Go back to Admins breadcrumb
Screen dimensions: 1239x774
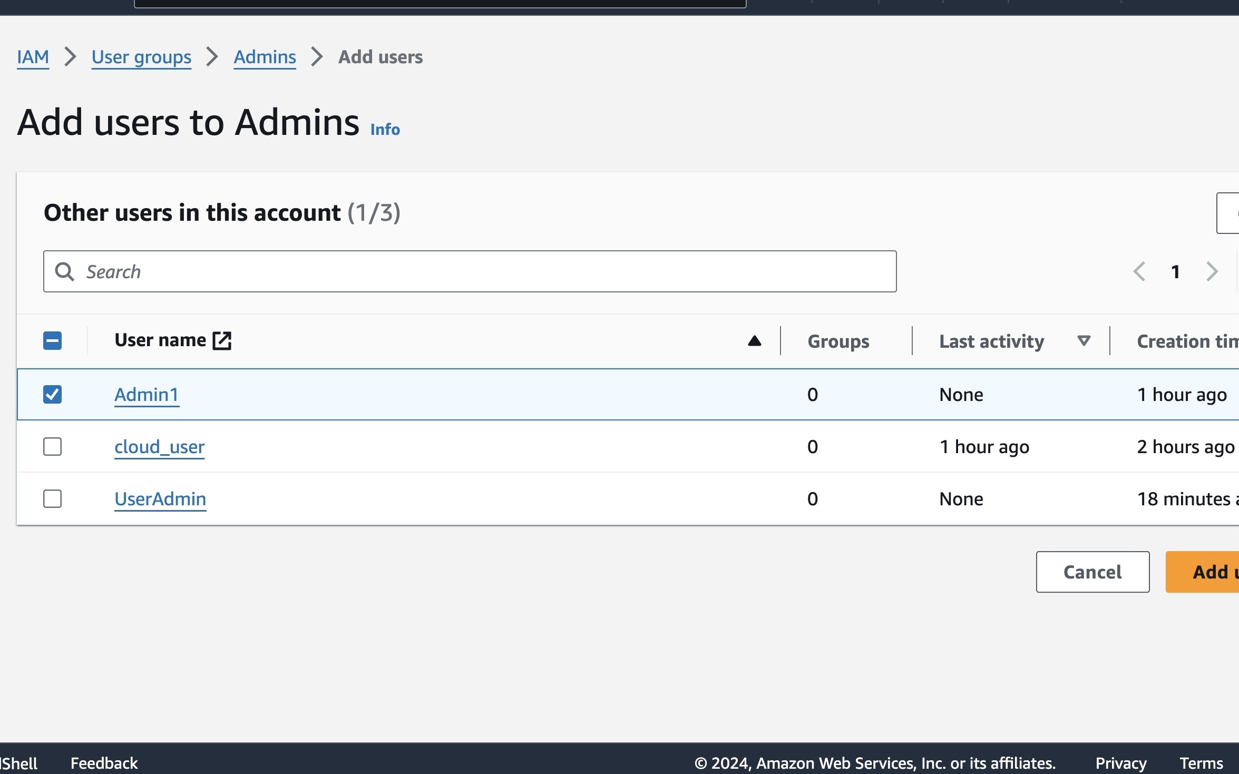pyautogui.click(x=265, y=57)
